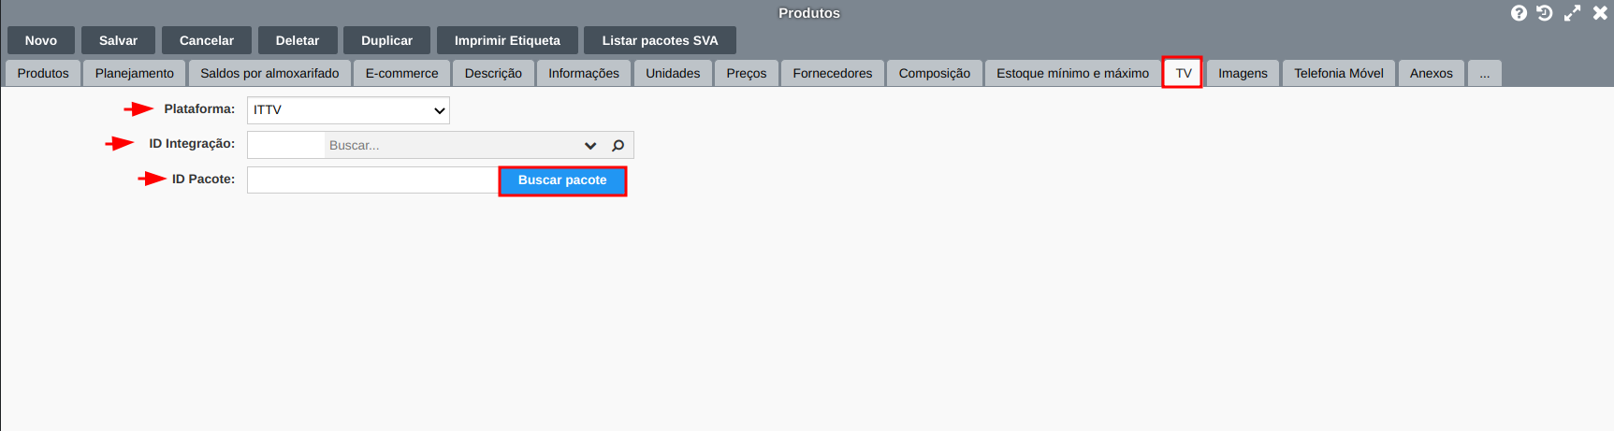Click Listar pacotes SVA button
Screen dimensions: 1614x431
(660, 41)
